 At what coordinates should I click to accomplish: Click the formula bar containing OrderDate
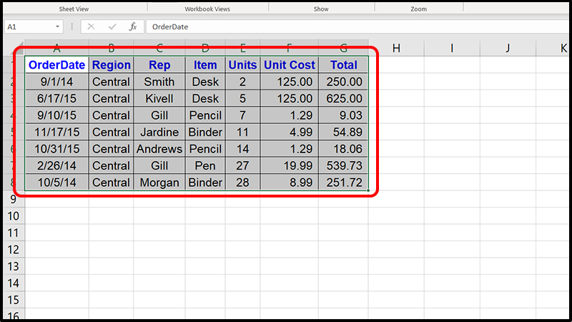[x=357, y=26]
